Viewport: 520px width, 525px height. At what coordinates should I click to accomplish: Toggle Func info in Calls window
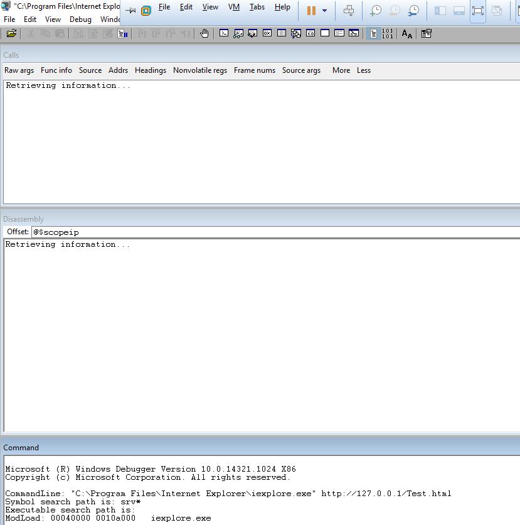coord(56,70)
